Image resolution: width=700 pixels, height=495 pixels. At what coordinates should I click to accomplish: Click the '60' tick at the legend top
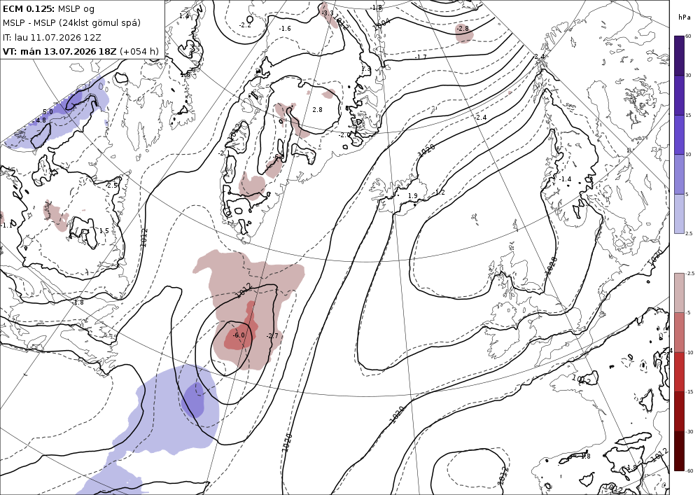point(688,36)
